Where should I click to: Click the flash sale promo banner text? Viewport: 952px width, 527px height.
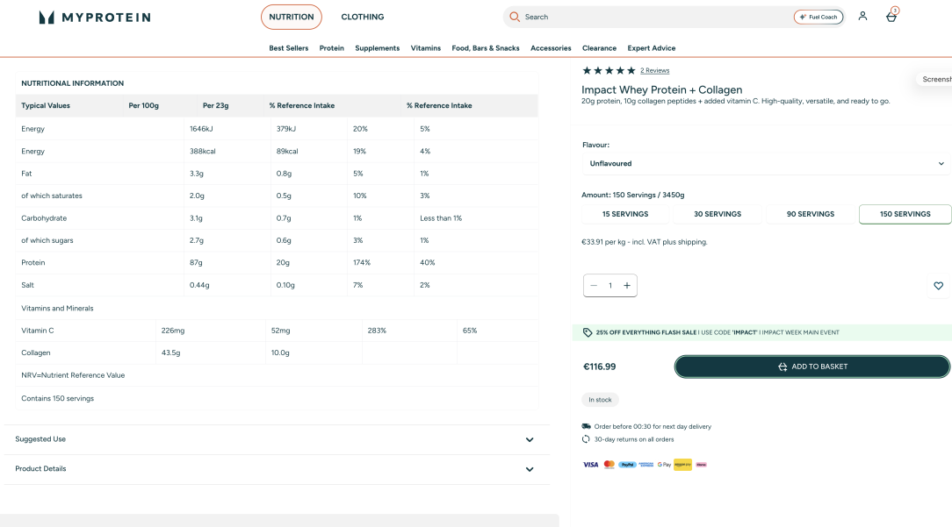(x=717, y=332)
